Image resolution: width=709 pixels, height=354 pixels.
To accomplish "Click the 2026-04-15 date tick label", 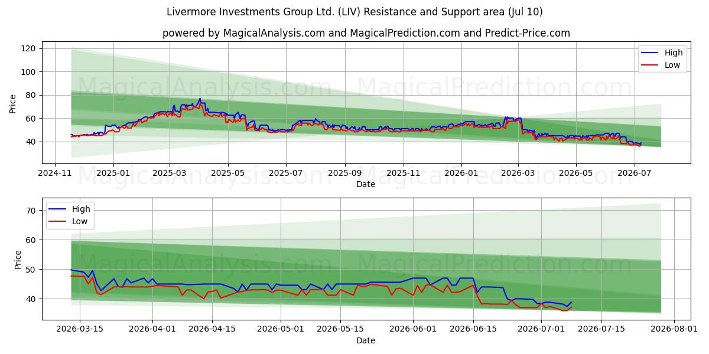I will pyautogui.click(x=212, y=329).
